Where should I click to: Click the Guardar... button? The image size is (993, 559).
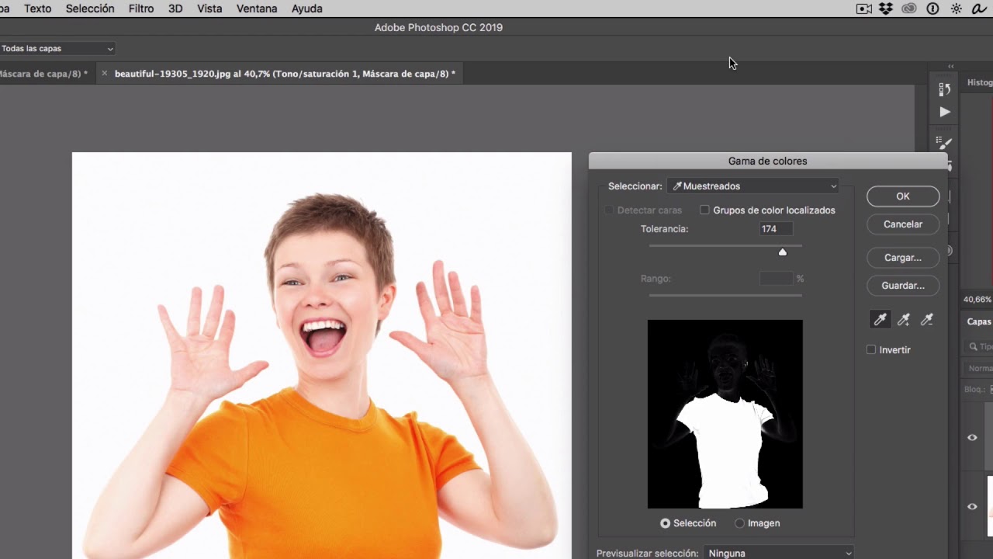903,286
